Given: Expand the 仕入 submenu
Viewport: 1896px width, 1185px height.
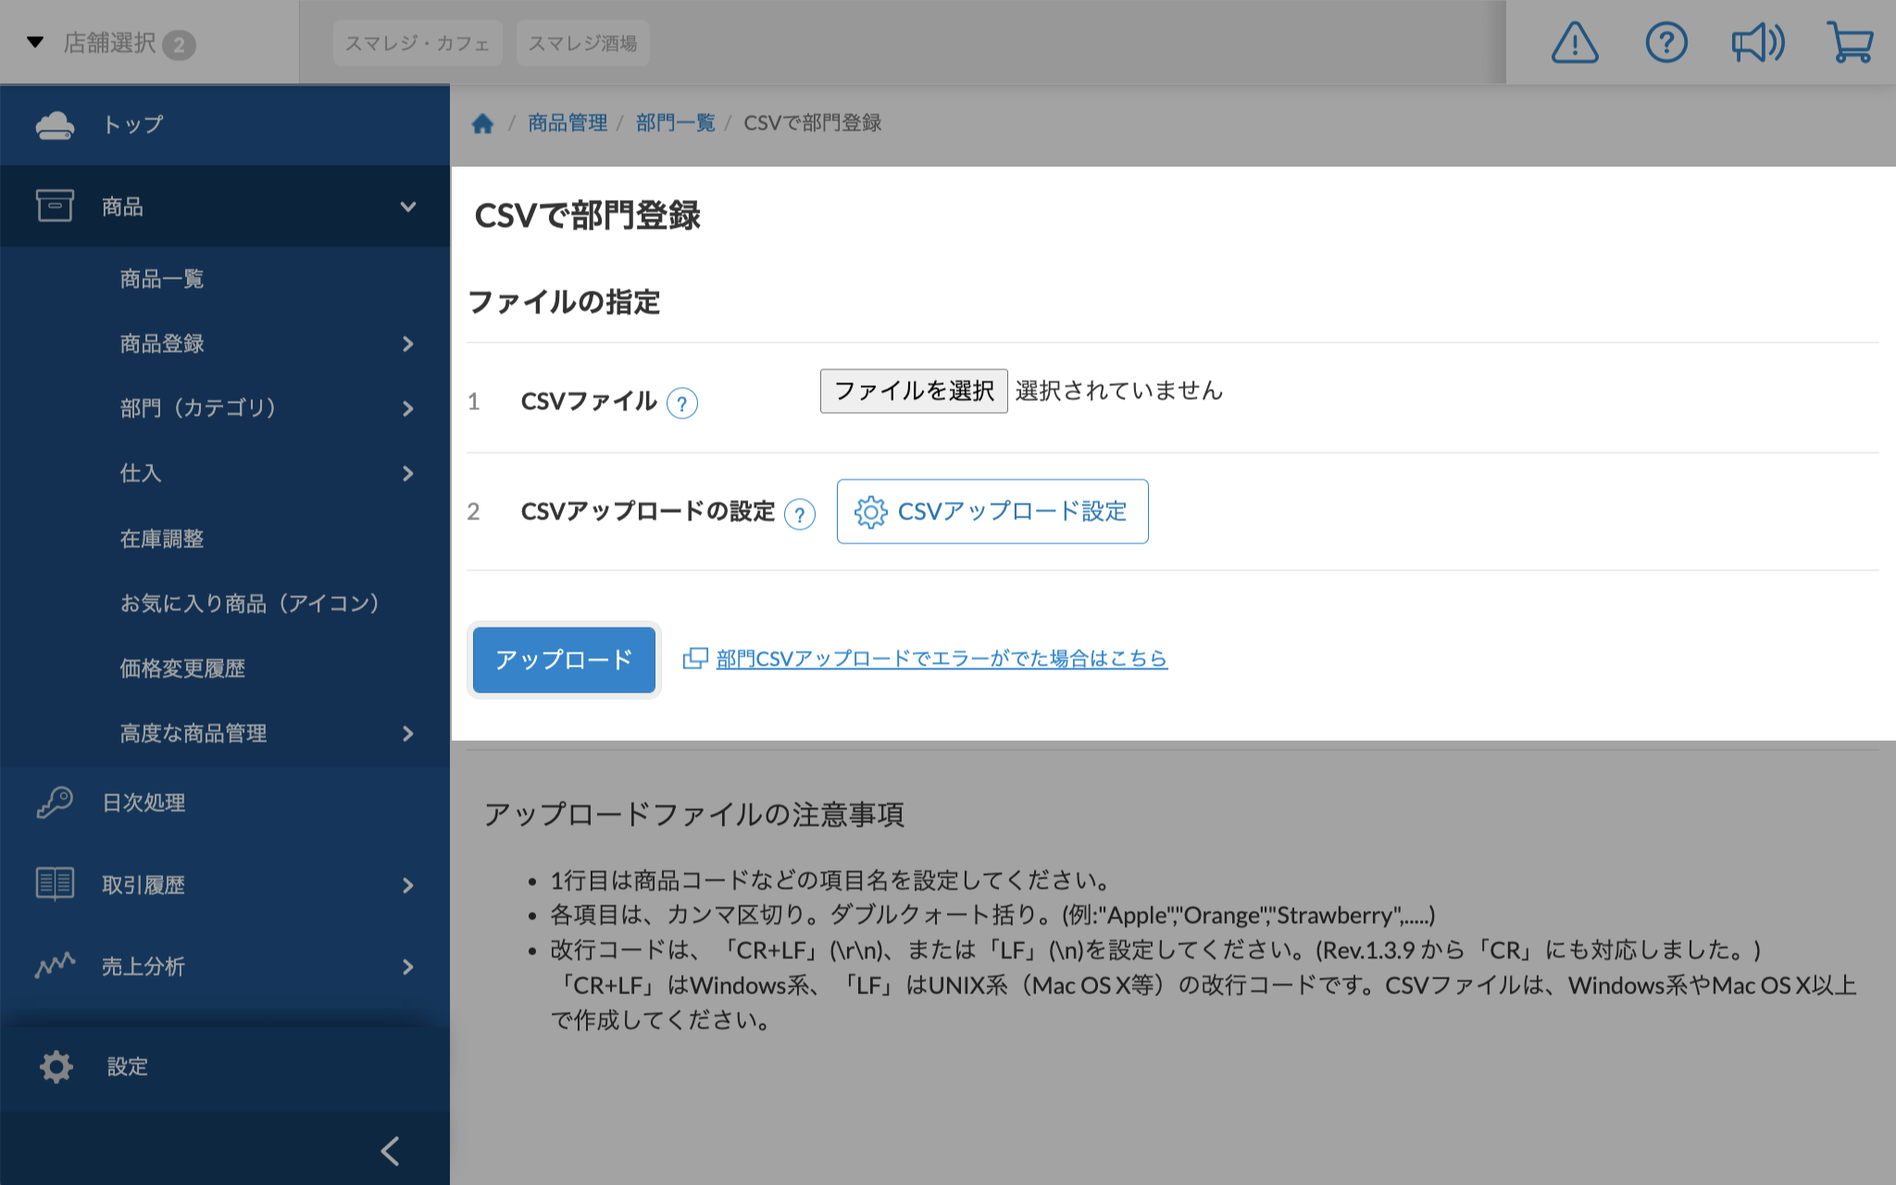Looking at the screenshot, I should click(408, 474).
